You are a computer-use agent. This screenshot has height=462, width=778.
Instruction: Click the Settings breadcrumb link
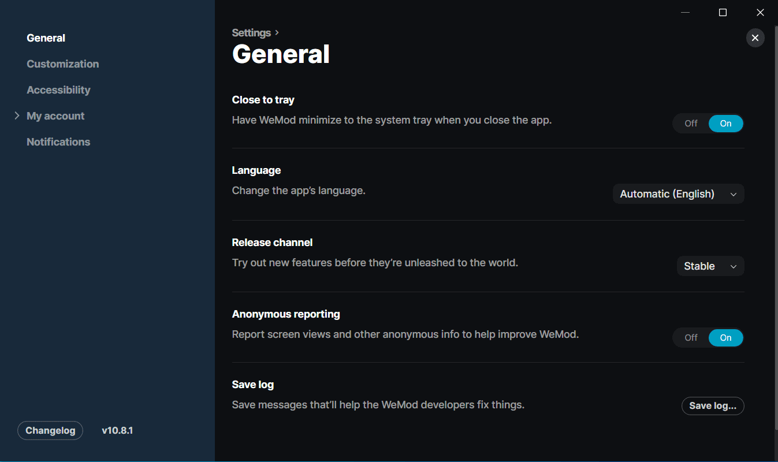(x=251, y=33)
